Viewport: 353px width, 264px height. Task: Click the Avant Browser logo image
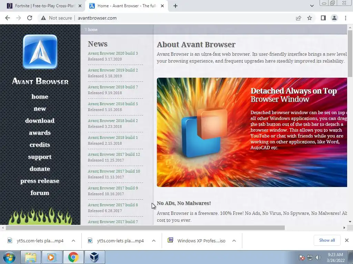[40, 52]
